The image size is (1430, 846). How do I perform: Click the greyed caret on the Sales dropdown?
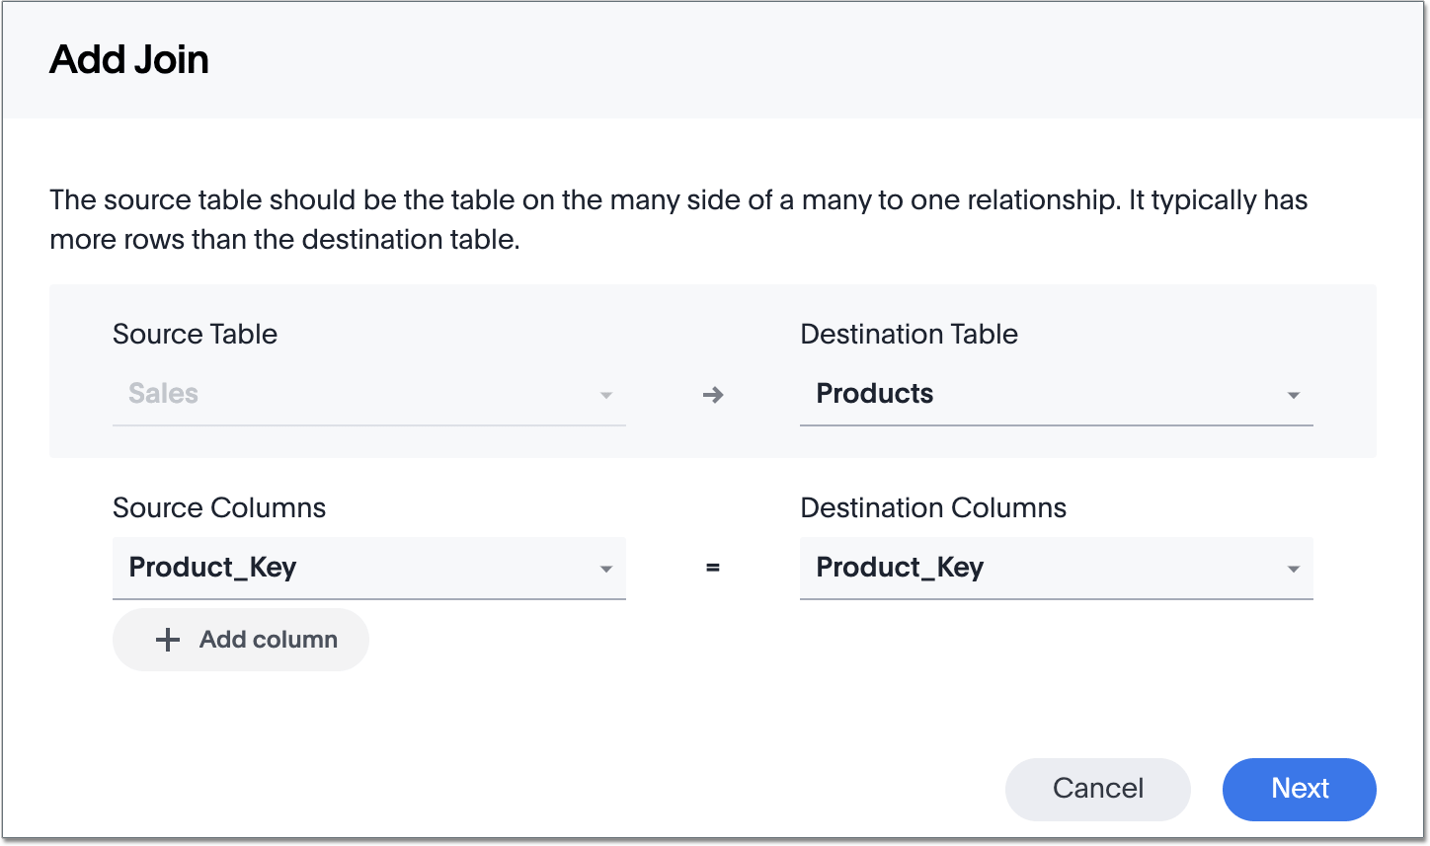605,395
